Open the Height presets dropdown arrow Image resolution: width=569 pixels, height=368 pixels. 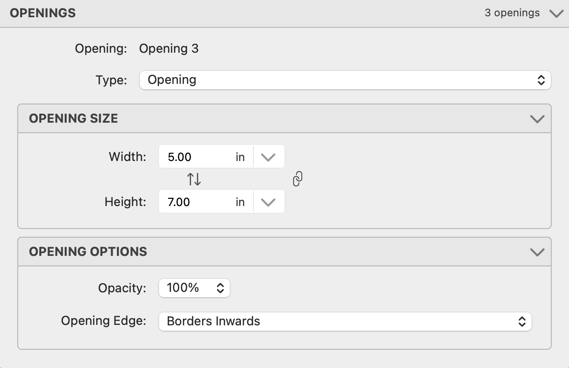pyautogui.click(x=268, y=202)
